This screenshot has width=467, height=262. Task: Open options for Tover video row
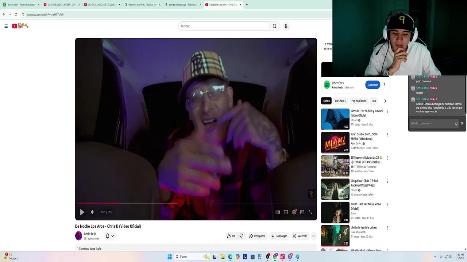point(387,205)
